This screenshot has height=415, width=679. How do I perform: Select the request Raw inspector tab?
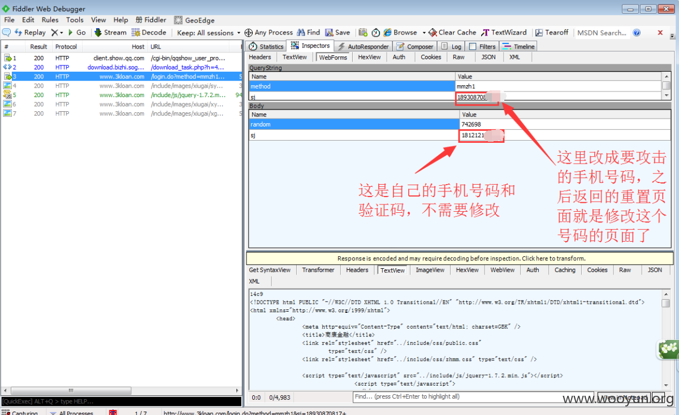459,57
